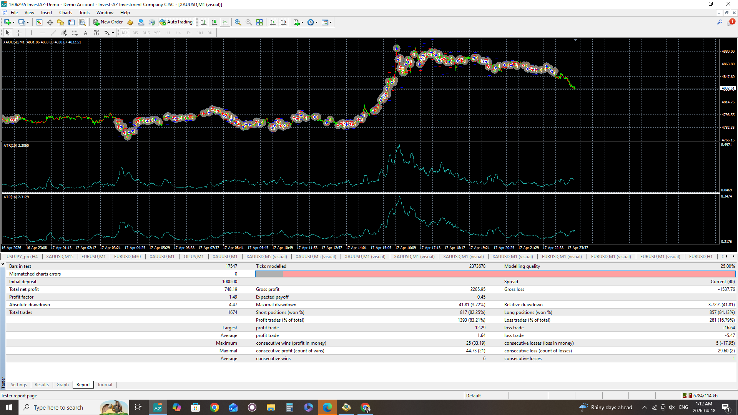The image size is (738, 415).
Task: Zoom in on the chart
Action: click(x=238, y=22)
